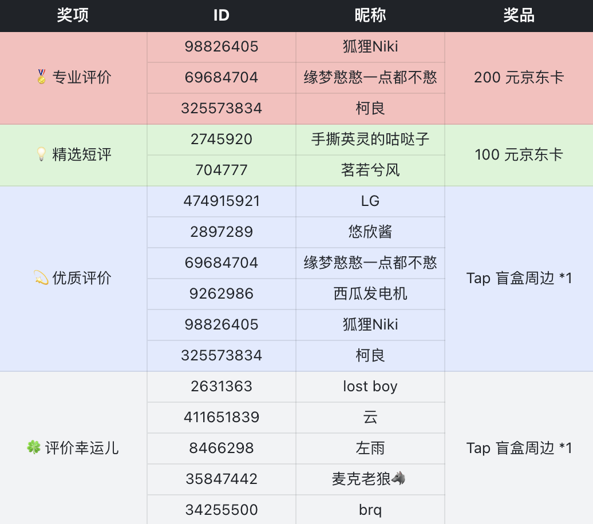593x524 pixels.
Task: Select ID 474915921 in the 优质评价 rows
Action: click(x=221, y=201)
